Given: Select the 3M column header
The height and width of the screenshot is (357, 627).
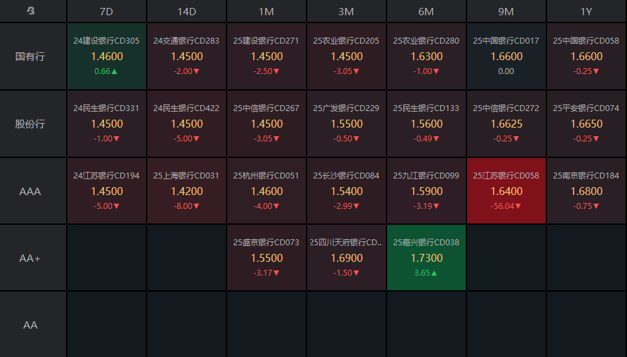Looking at the screenshot, I should click(x=346, y=11).
